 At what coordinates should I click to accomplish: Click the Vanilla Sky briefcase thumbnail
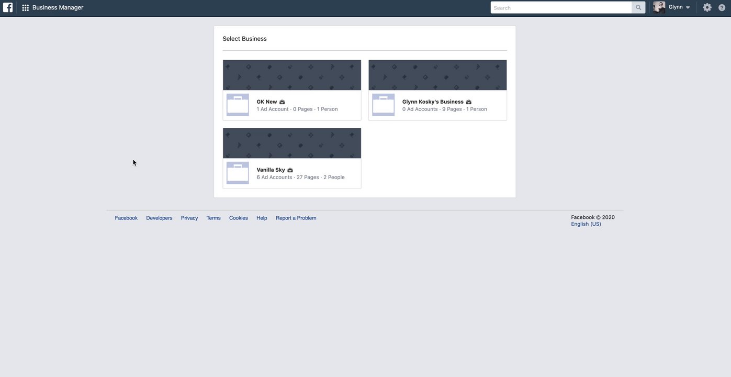[x=238, y=173]
